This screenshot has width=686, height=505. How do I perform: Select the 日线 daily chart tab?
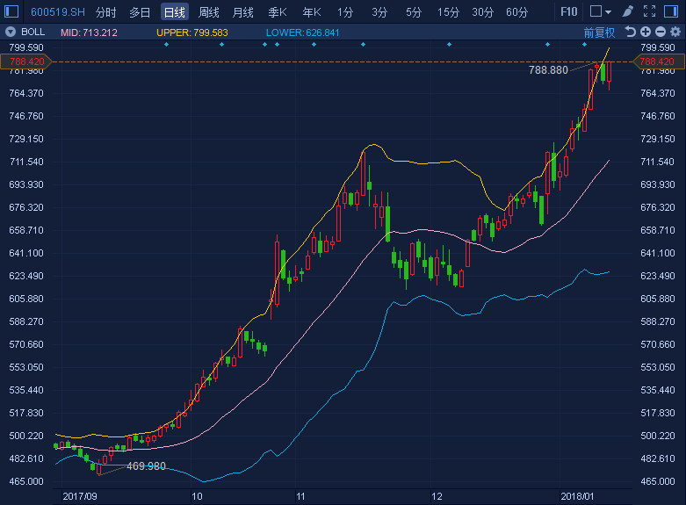click(175, 12)
